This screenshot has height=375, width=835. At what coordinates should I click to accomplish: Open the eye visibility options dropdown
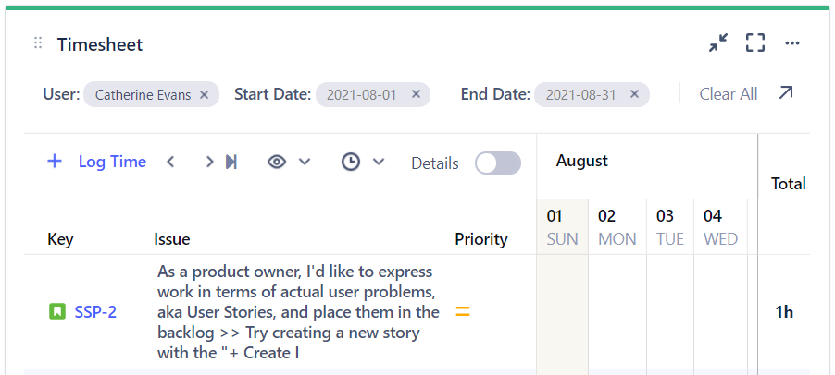click(x=288, y=163)
